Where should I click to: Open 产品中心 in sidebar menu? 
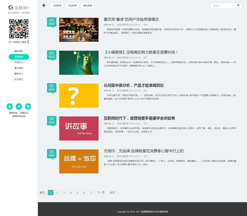(x=19, y=62)
